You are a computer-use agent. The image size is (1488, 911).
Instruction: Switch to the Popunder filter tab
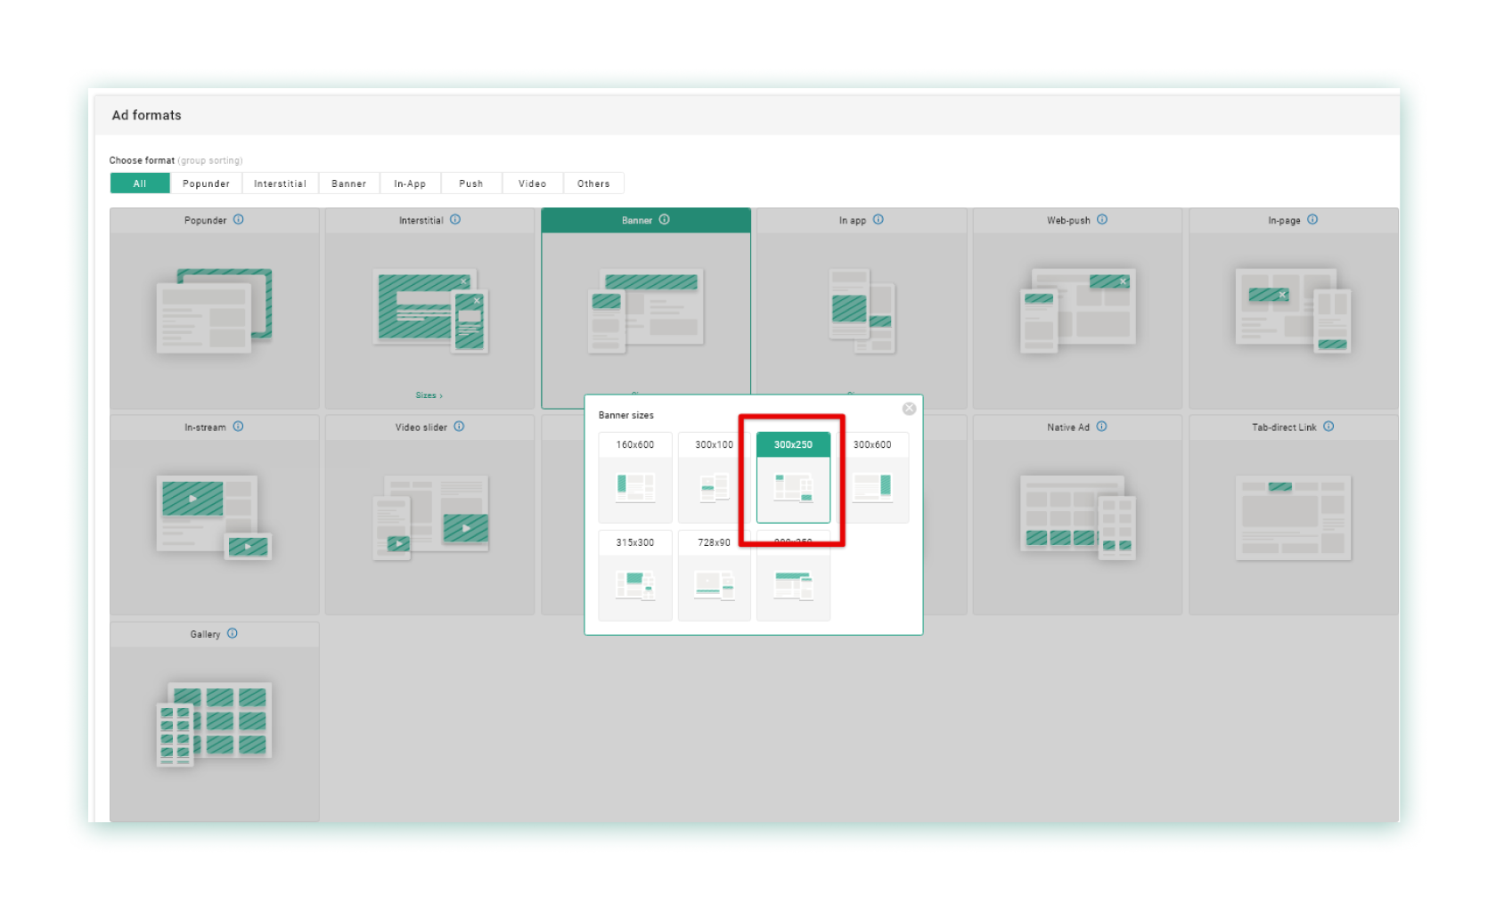[206, 183]
